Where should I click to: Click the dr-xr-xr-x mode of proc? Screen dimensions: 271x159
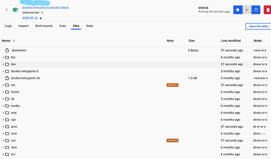(260, 127)
